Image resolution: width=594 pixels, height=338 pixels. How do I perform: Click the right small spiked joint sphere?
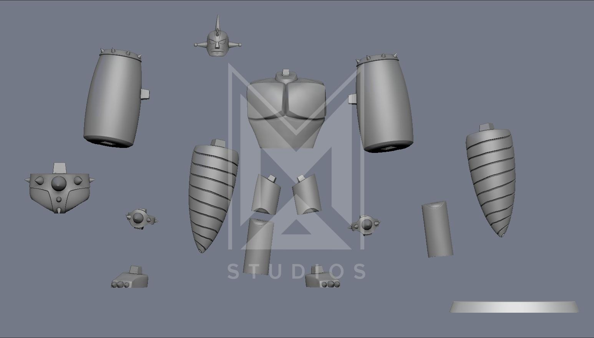tap(366, 225)
